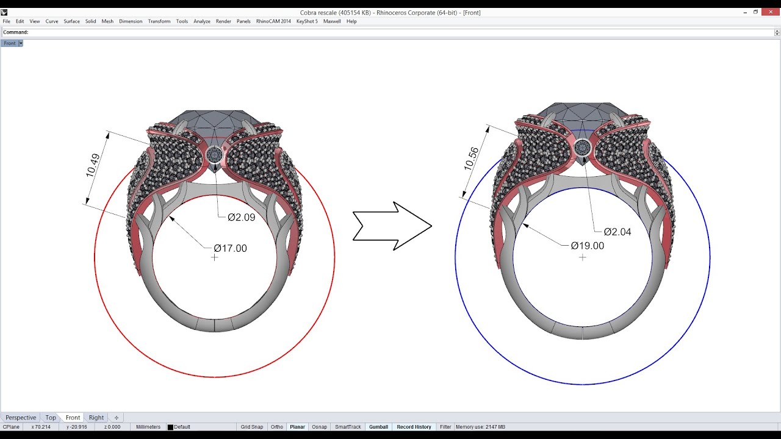Open the Surface menu
The height and width of the screenshot is (439, 781).
[x=71, y=21]
